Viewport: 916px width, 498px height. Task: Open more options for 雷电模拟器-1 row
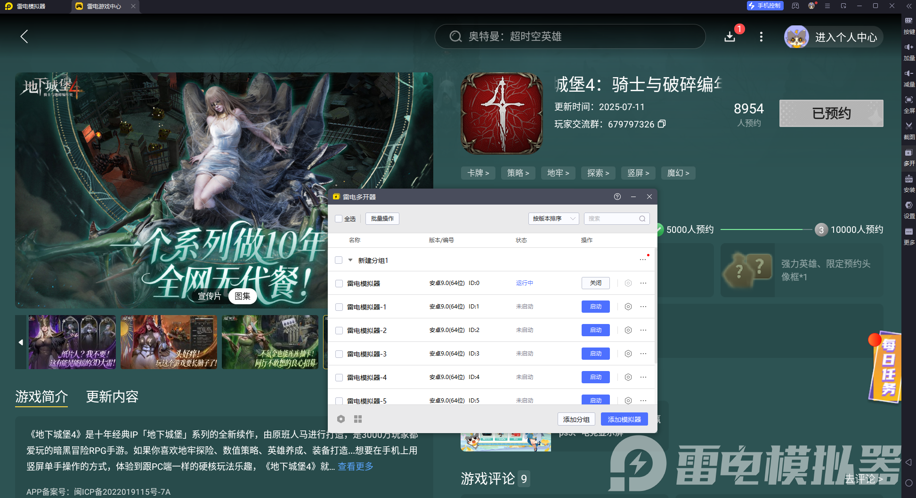[x=643, y=307]
